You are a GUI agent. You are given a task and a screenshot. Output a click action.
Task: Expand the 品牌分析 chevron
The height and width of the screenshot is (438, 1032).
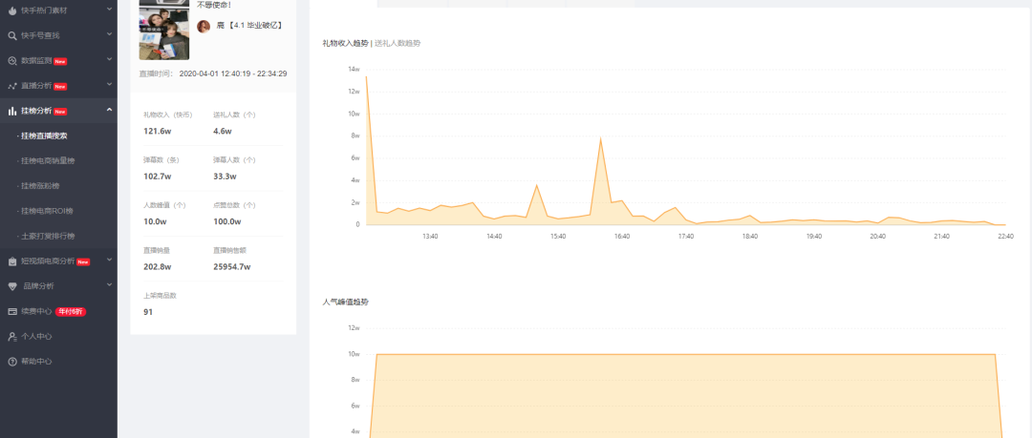[109, 285]
